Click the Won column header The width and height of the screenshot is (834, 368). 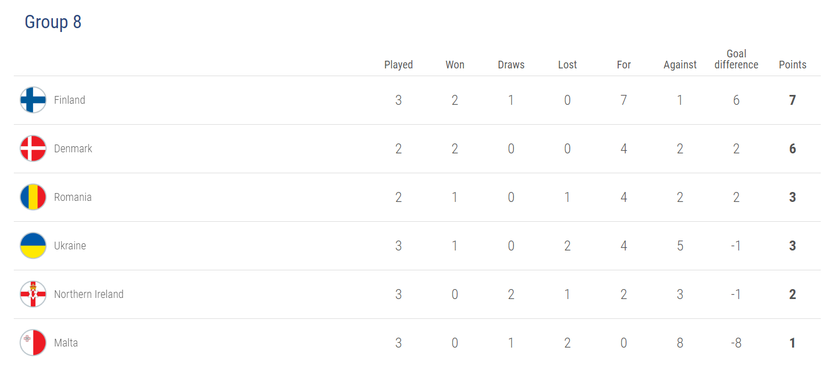(455, 65)
